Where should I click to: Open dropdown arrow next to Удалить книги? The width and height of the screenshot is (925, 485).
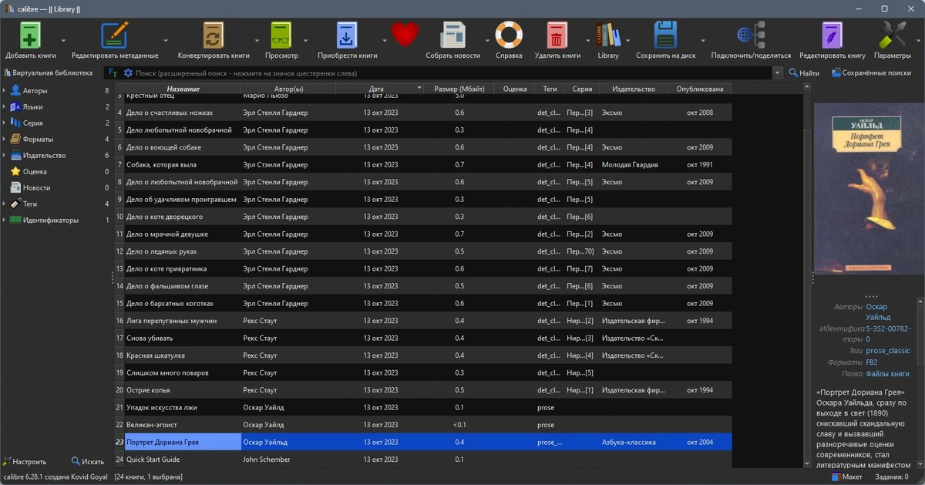[588, 40]
